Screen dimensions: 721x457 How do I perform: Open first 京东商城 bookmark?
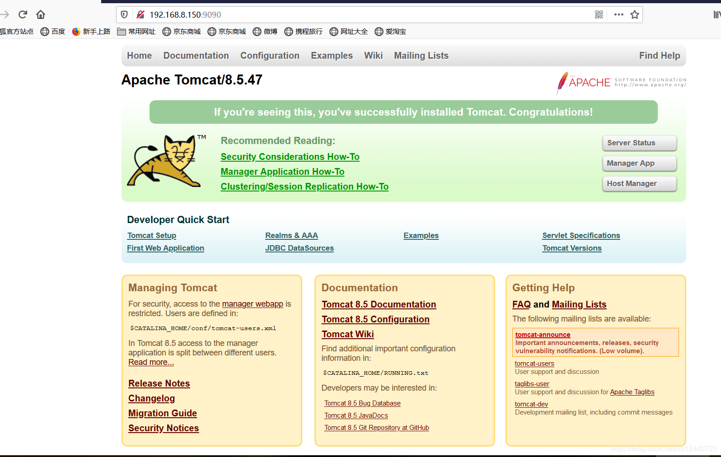pyautogui.click(x=182, y=31)
